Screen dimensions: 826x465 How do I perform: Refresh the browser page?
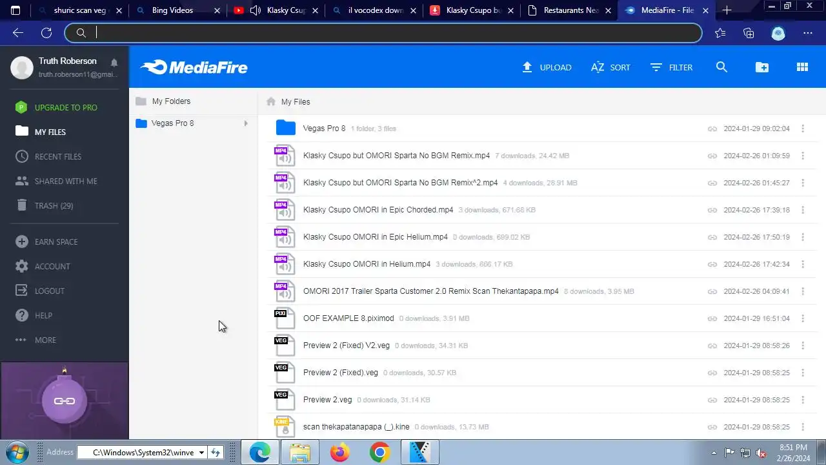[x=46, y=33]
